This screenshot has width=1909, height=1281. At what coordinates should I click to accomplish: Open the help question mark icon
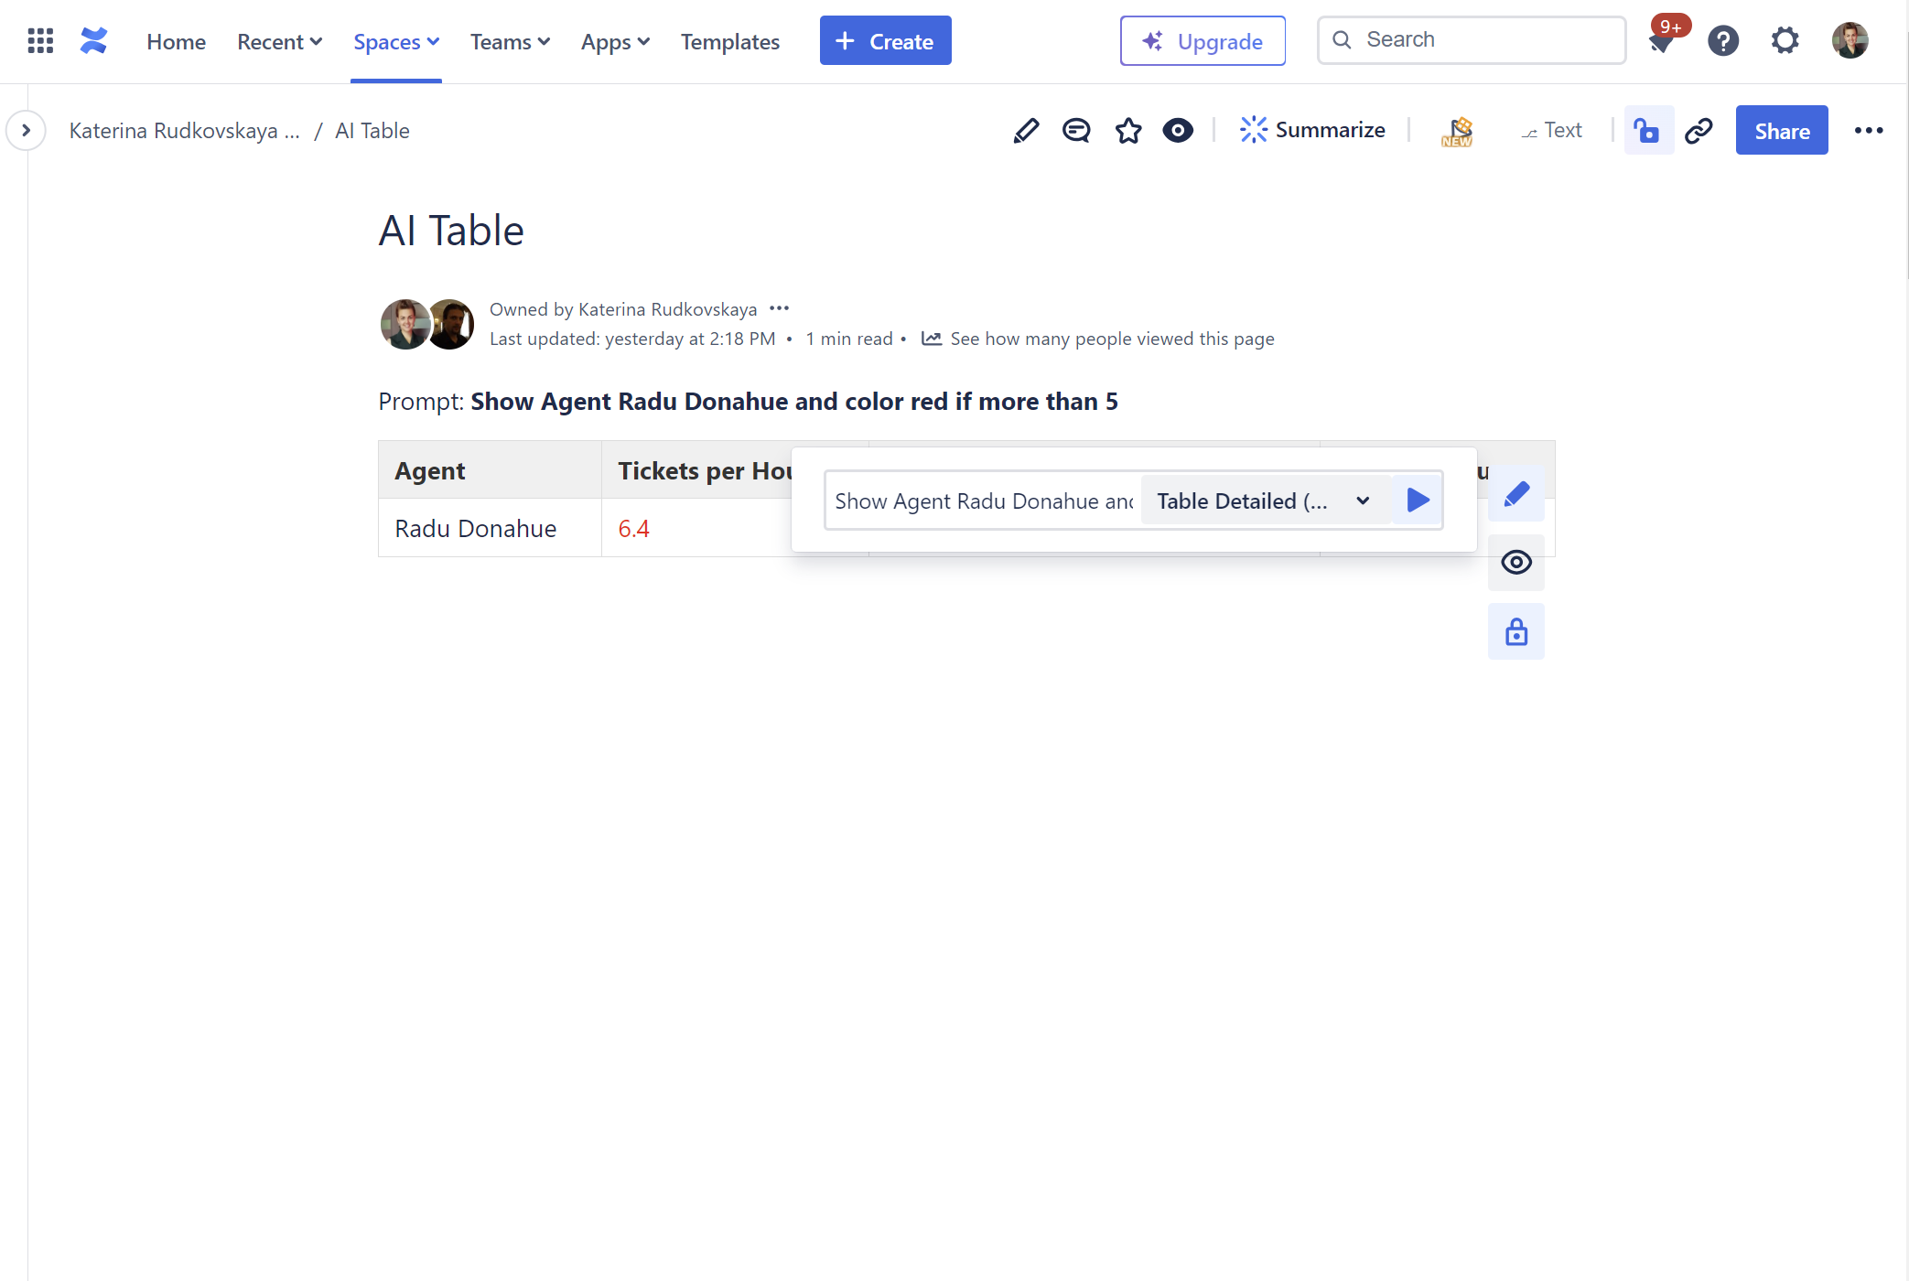point(1723,41)
